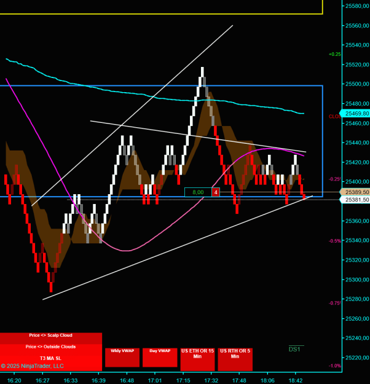Click the 18:42 time axis label
The image size is (370, 384).
296,380
